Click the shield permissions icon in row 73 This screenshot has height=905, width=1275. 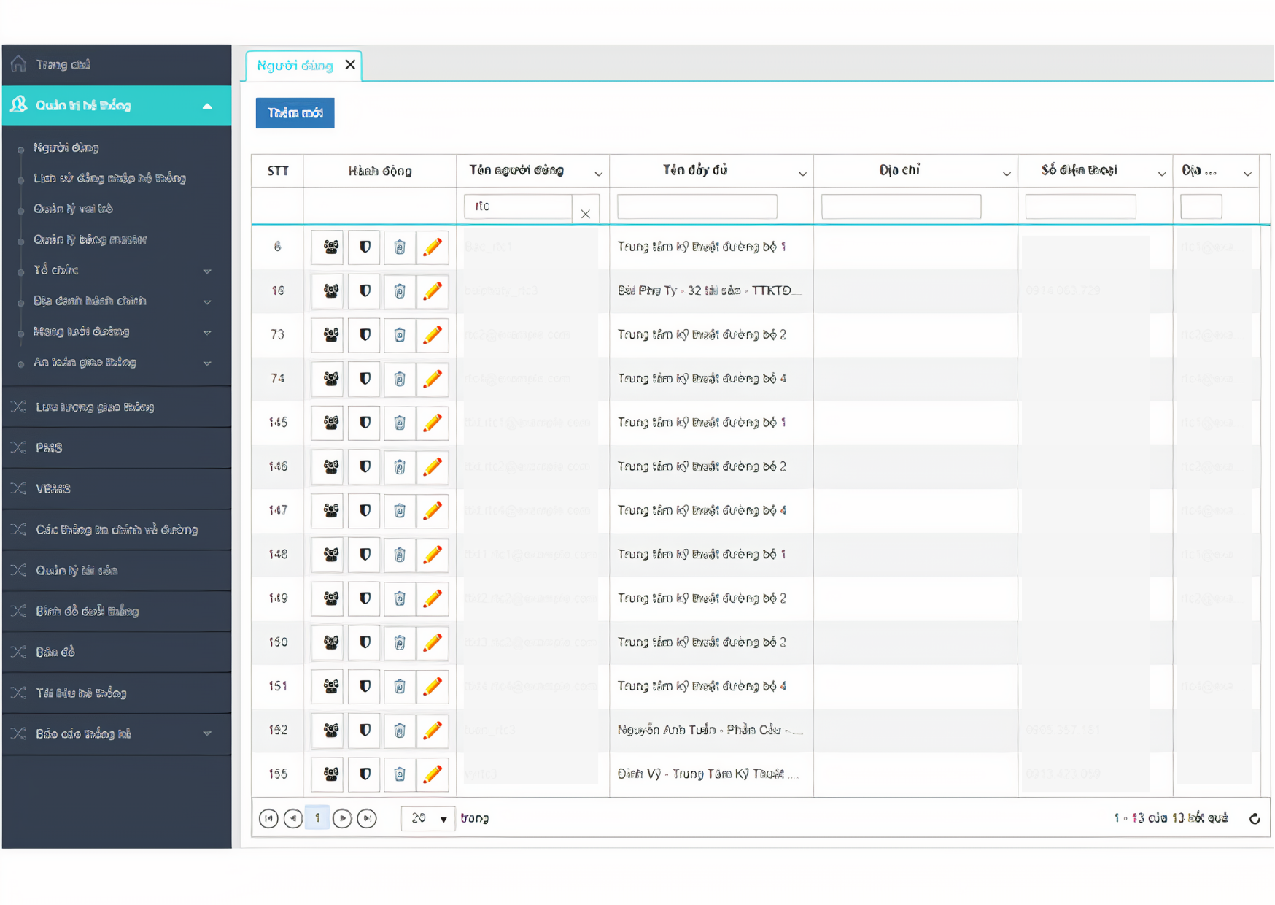[x=365, y=335]
